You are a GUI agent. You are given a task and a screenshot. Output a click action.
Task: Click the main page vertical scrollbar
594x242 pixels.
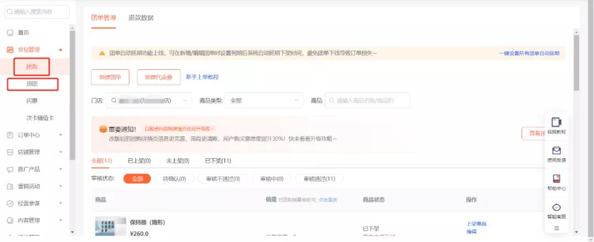576,63
